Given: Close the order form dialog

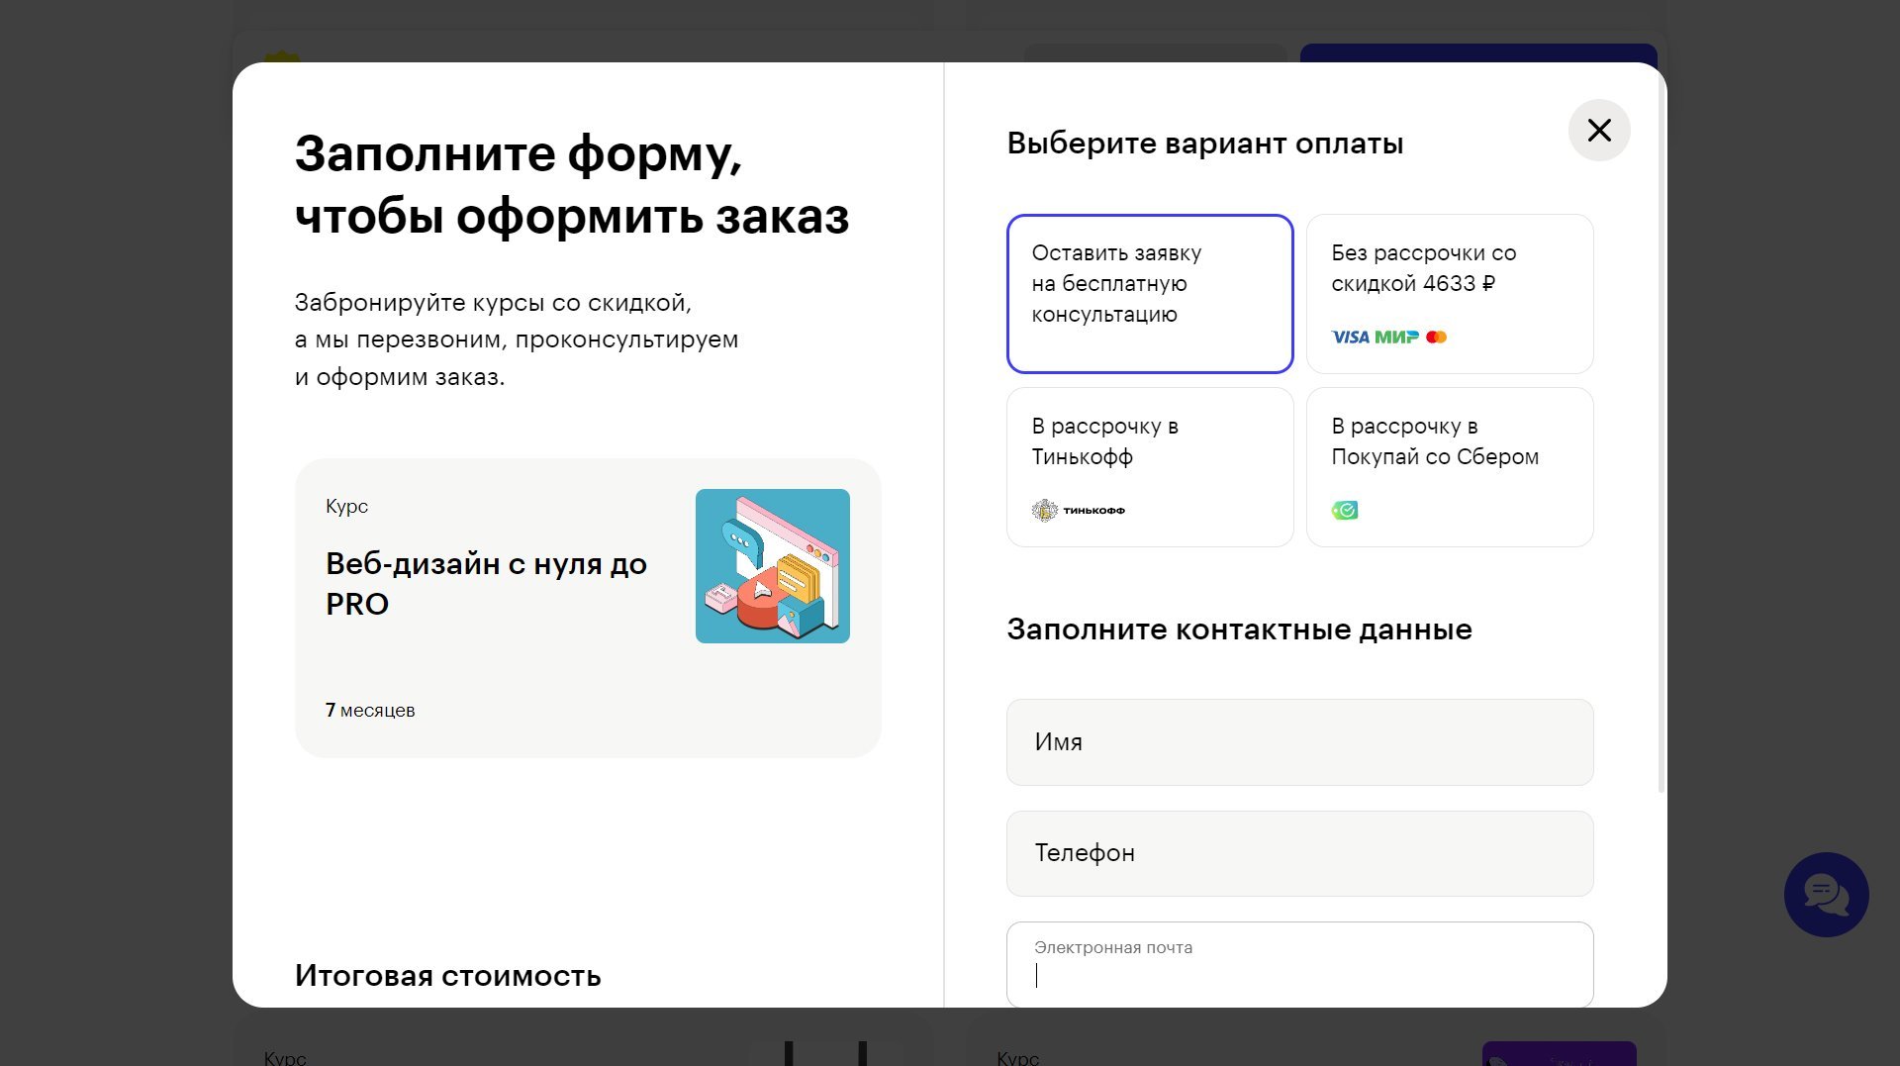Looking at the screenshot, I should click(1598, 130).
